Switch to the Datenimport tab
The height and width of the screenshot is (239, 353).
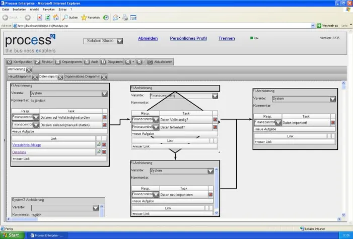point(48,77)
